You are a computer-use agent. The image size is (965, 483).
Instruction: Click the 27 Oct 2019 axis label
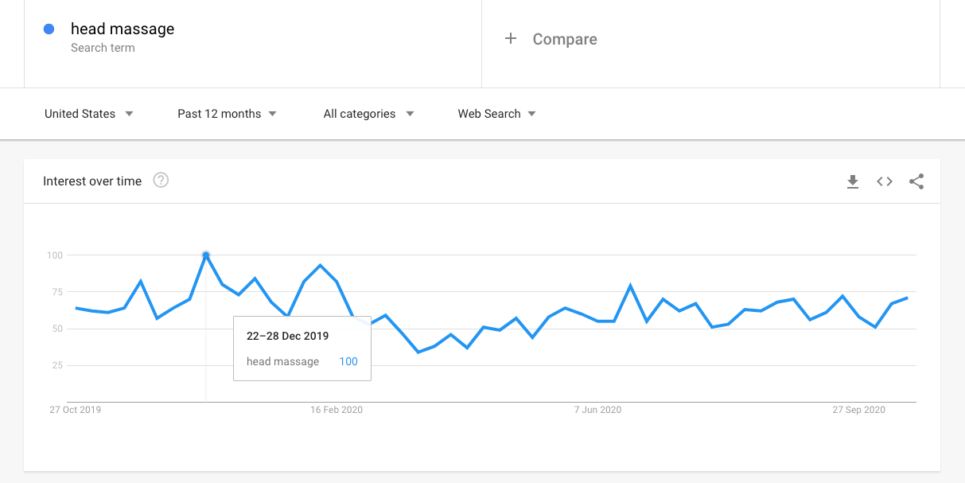(76, 410)
